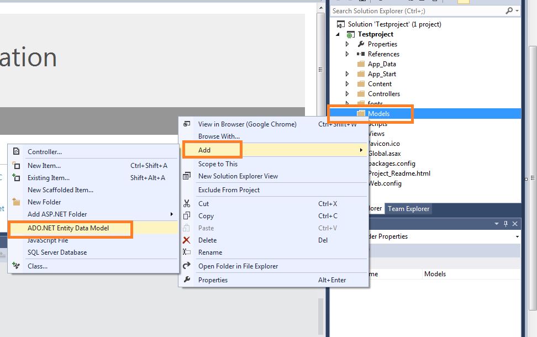537x337 pixels.
Task: Open the Folder Properties object dropdown arrow
Action: pyautogui.click(x=517, y=236)
